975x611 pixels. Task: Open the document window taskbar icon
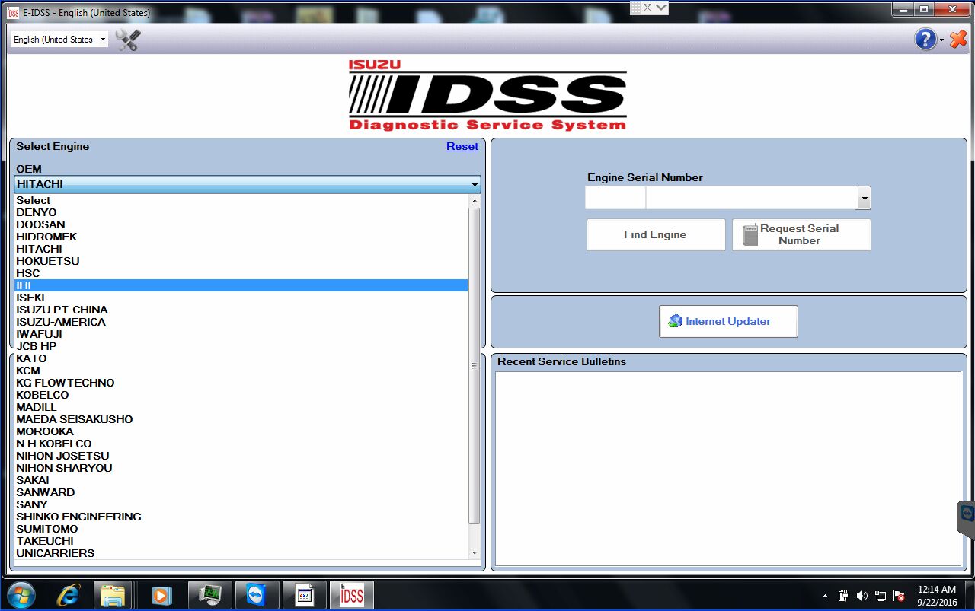pyautogui.click(x=304, y=595)
